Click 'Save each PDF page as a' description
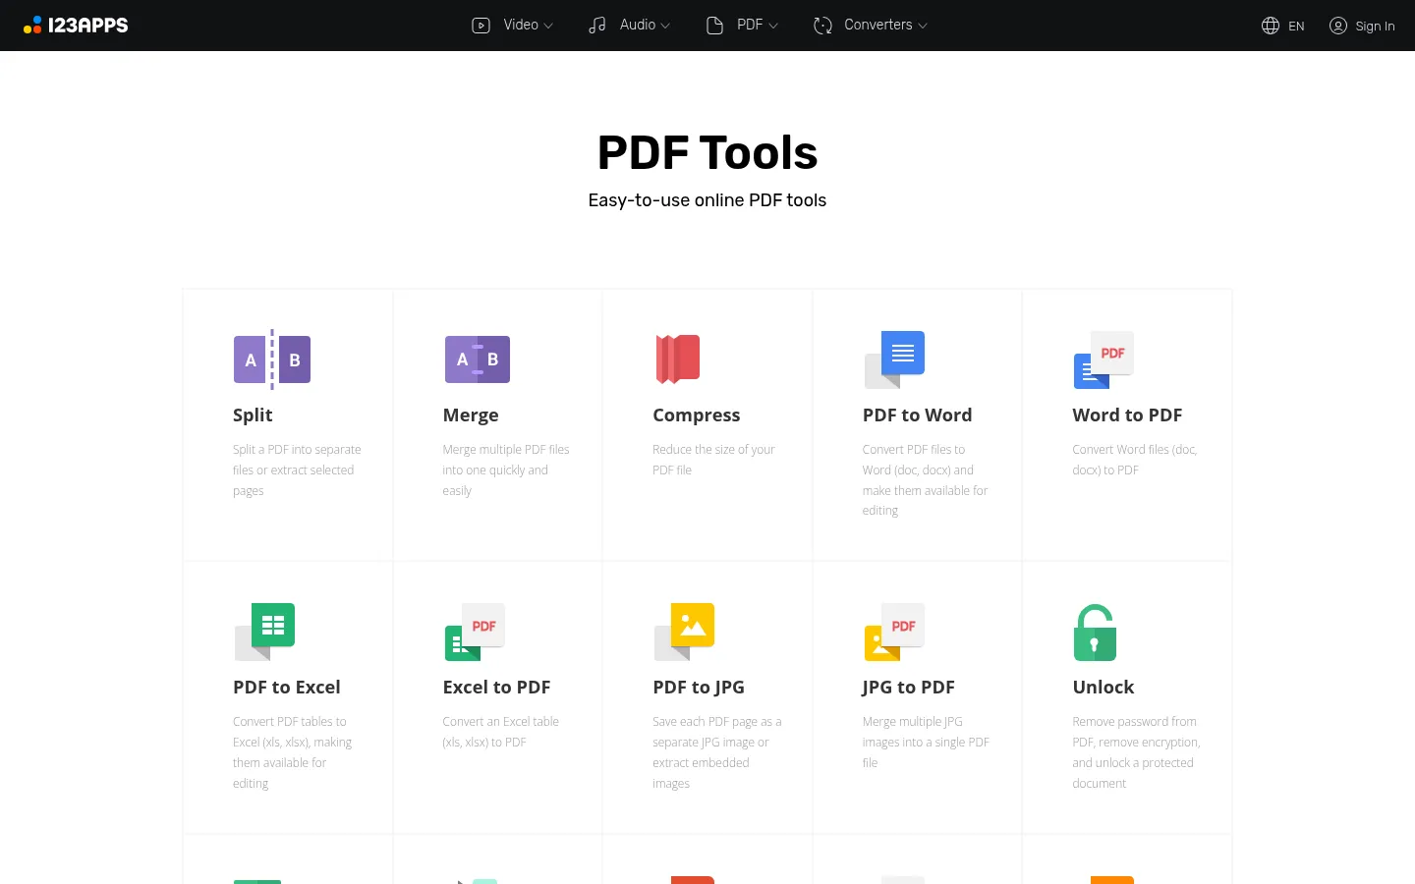Viewport: 1415px width, 884px height. tap(717, 752)
